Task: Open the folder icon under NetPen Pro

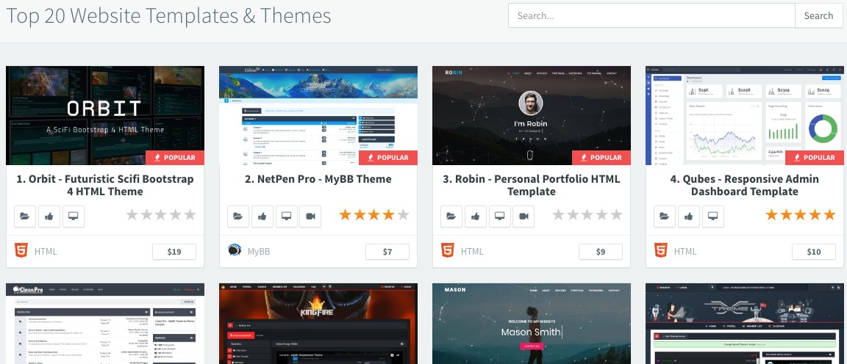Action: 238,216
